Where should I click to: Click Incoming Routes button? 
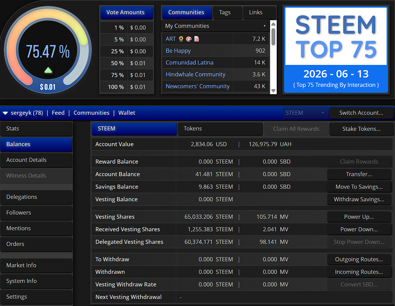(x=359, y=272)
